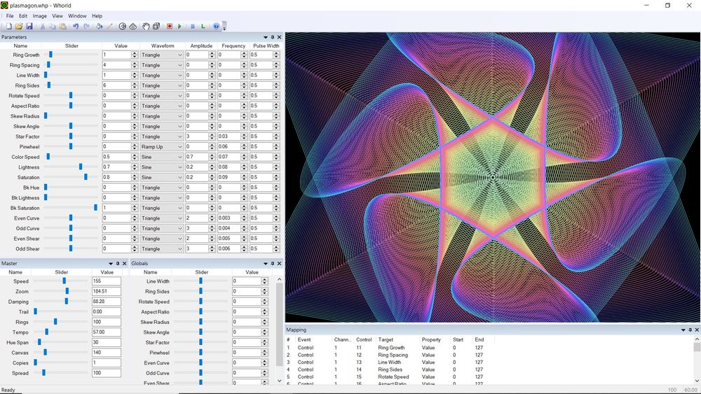Toggle auto-hide pin on Mapping panel
The image size is (701, 394).
click(x=690, y=330)
